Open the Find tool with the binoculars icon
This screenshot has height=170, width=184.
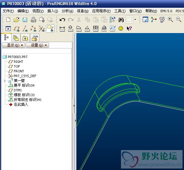coord(121,20)
